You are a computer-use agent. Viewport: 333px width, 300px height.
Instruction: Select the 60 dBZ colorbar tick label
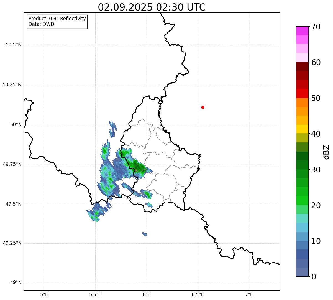click(316, 62)
